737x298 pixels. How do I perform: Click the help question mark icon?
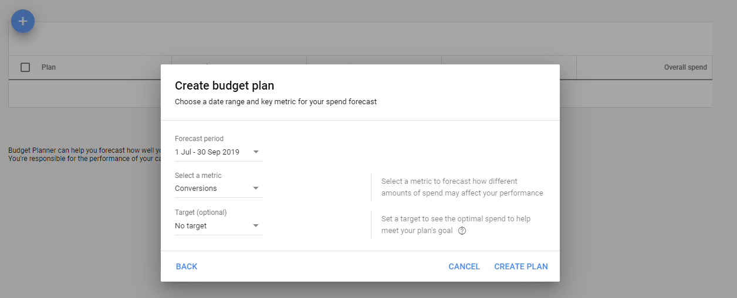pos(462,231)
